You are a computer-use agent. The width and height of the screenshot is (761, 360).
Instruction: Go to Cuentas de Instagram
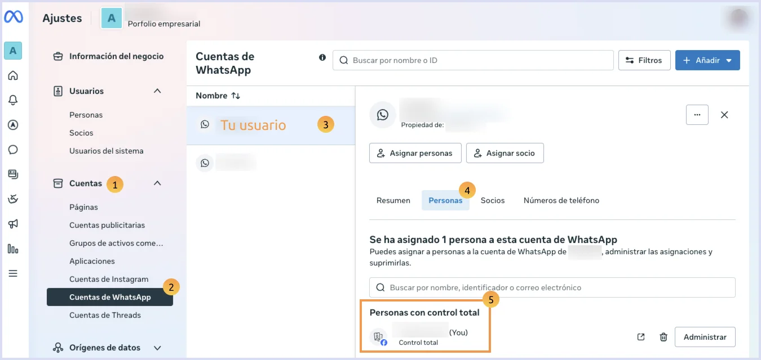[109, 279]
